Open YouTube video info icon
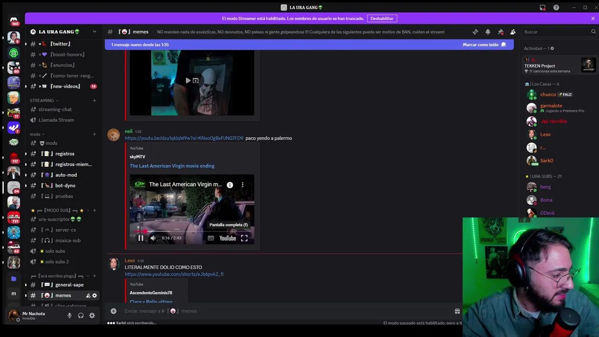Viewport: 599px width, 337px height. [x=230, y=185]
